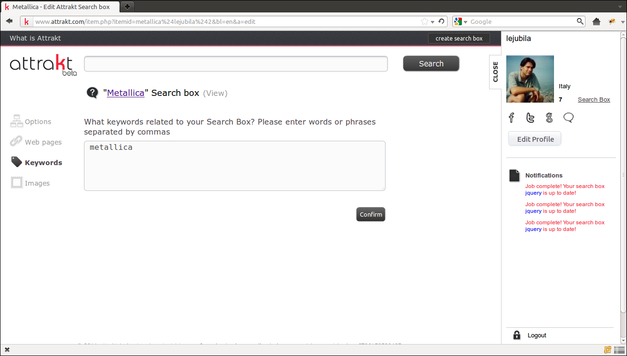Click the (View) link beside Search box
Viewport: 627px width, 356px height.
point(215,93)
